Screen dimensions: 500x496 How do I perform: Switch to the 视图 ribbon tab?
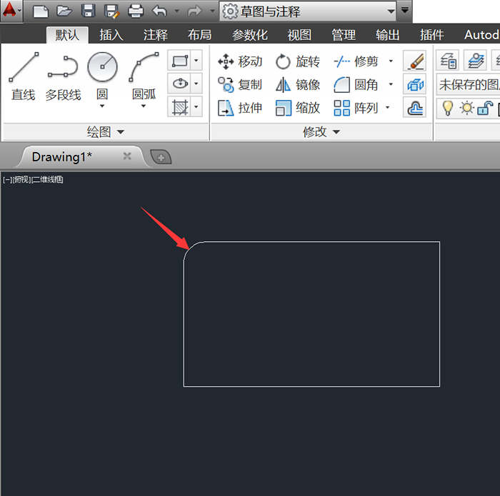[299, 35]
